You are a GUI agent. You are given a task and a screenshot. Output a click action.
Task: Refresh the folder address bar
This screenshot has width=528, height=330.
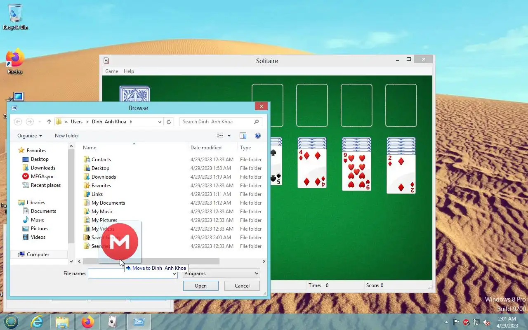pyautogui.click(x=169, y=122)
